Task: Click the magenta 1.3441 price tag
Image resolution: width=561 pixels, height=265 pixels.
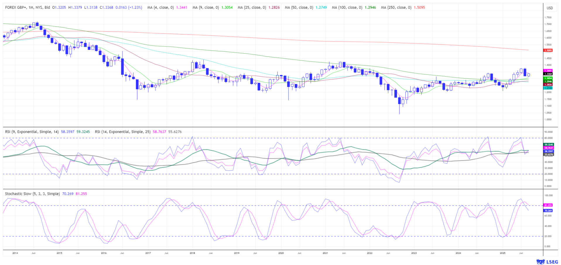Action: click(548, 71)
